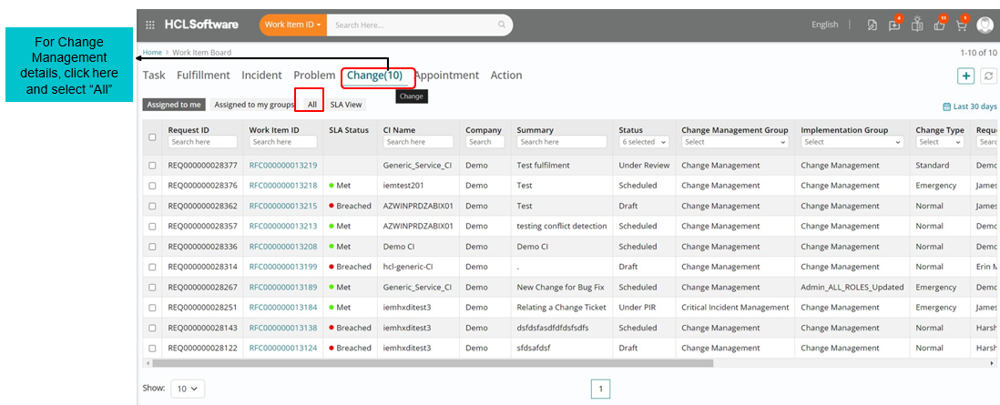This screenshot has width=1000, height=405.
Task: Open the Work Item ID search type dropdown
Action: click(x=293, y=25)
